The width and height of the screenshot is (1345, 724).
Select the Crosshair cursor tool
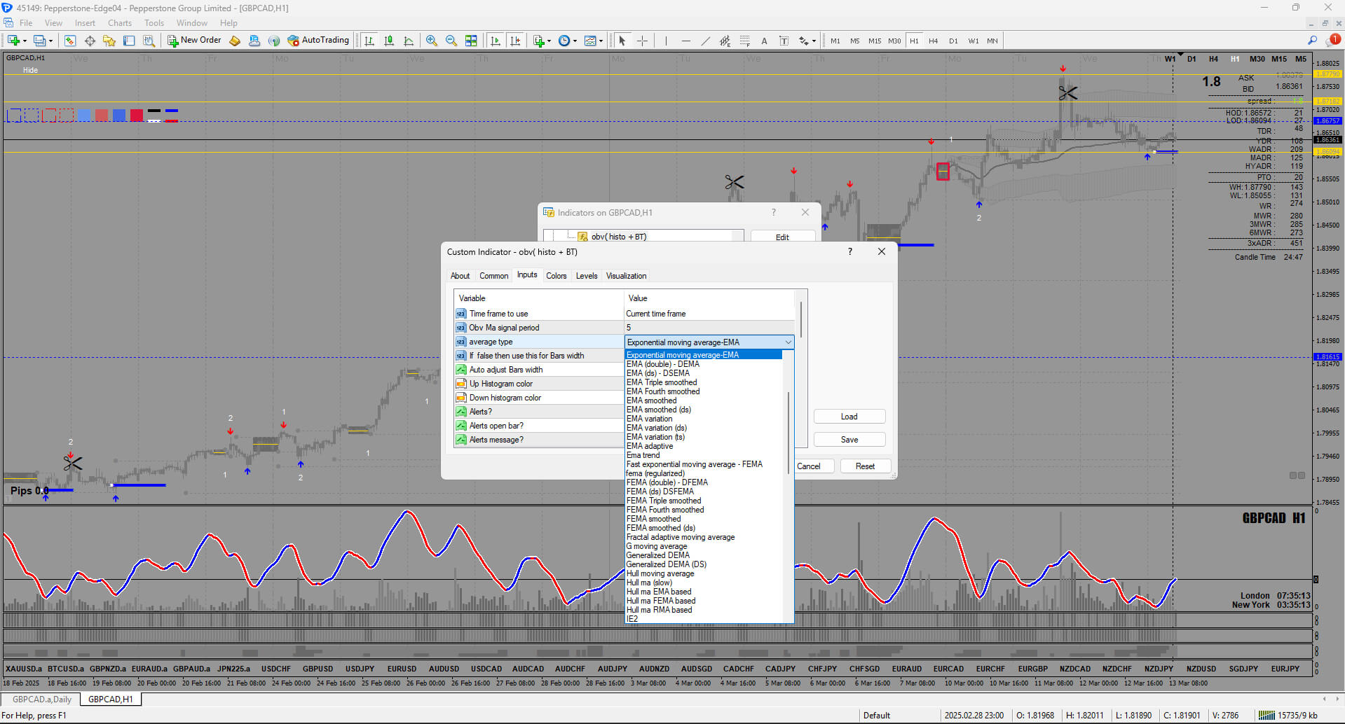coord(642,41)
